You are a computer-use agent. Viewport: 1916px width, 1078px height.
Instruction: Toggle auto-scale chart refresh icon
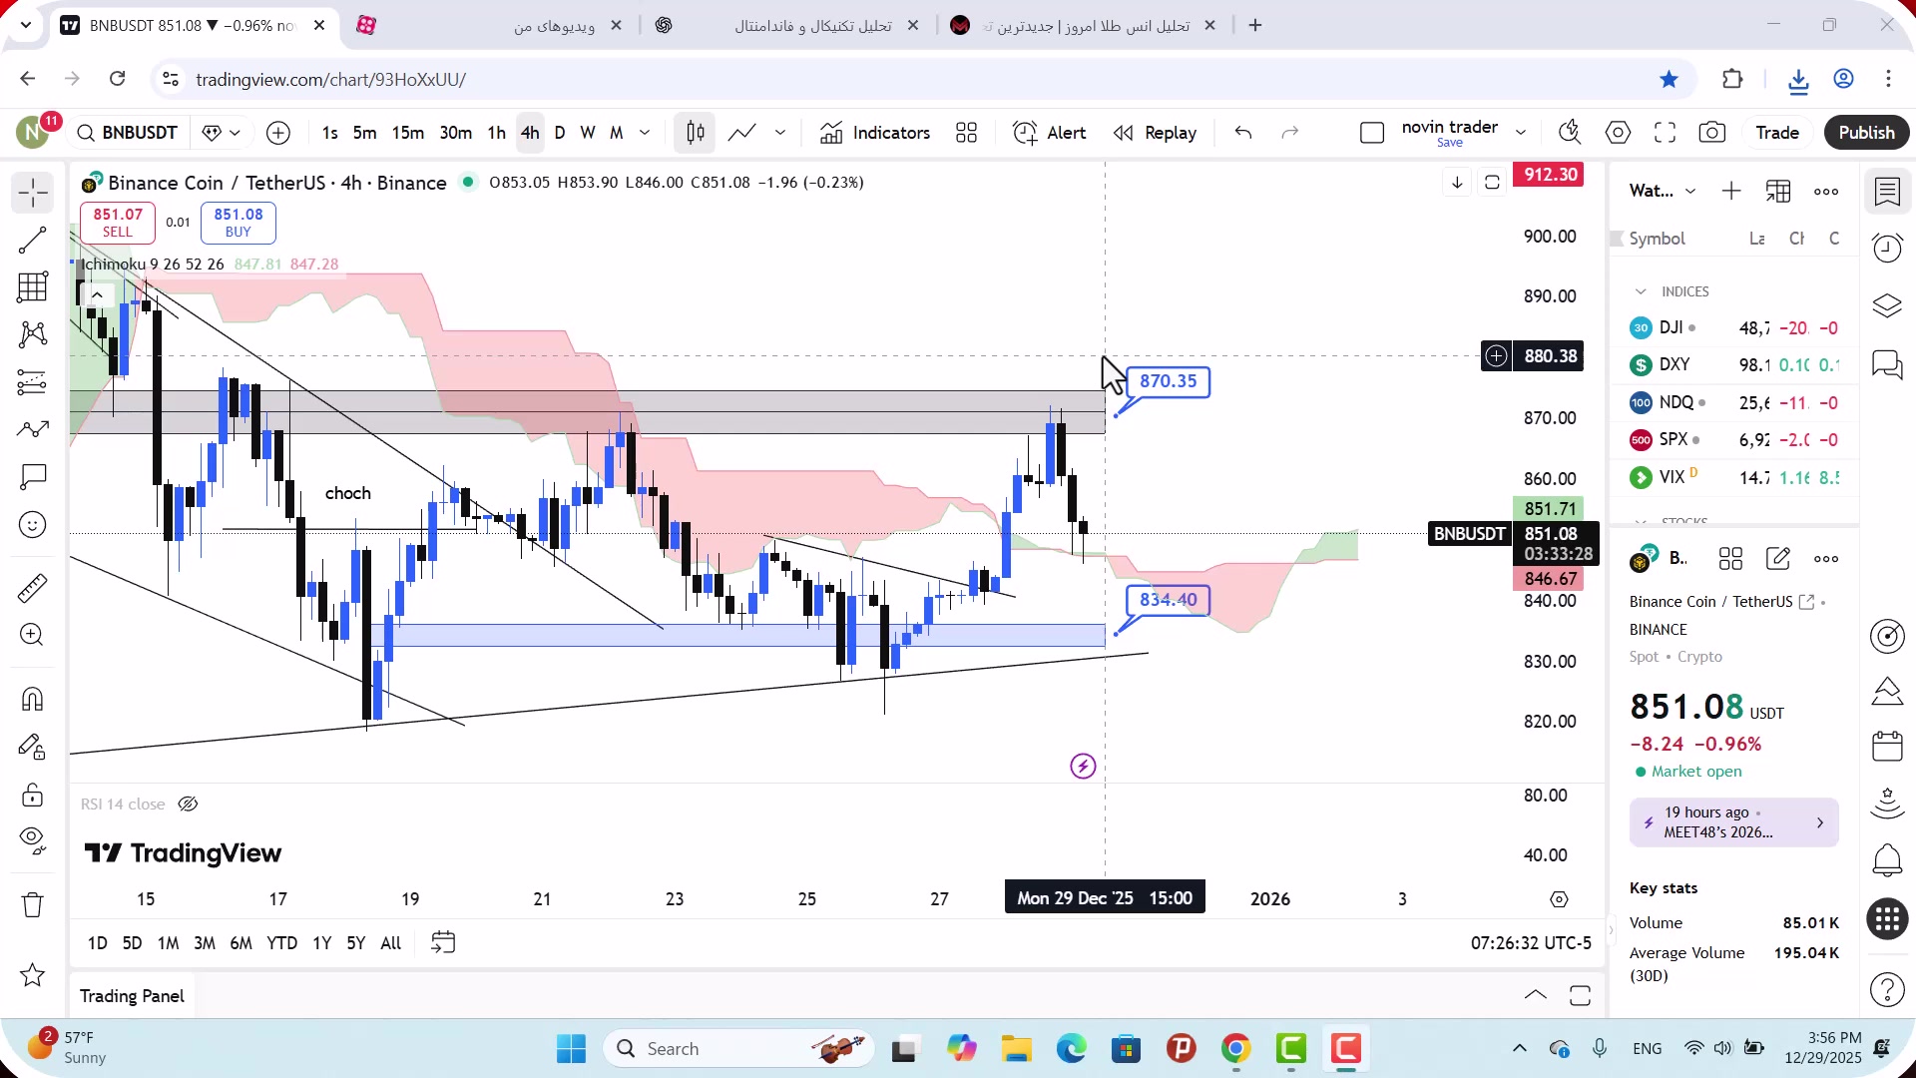(x=1492, y=183)
